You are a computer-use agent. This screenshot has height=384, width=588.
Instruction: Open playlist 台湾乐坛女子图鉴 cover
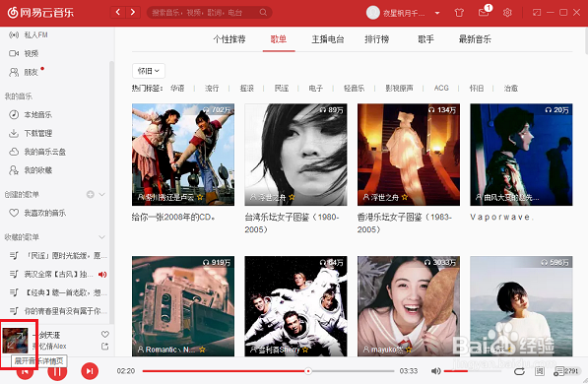tap(295, 155)
